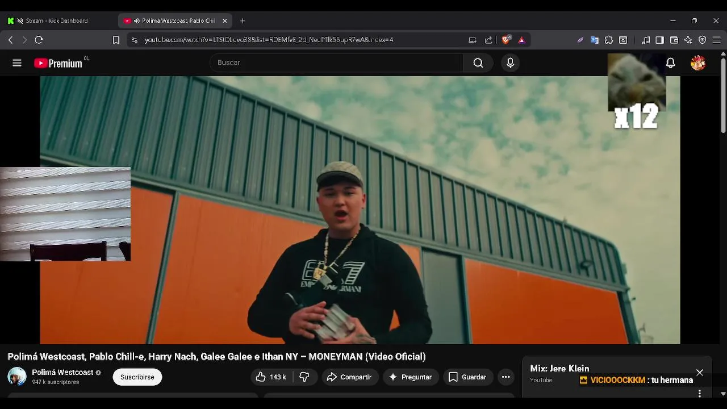Toggle the browser sidebar panel

659,40
